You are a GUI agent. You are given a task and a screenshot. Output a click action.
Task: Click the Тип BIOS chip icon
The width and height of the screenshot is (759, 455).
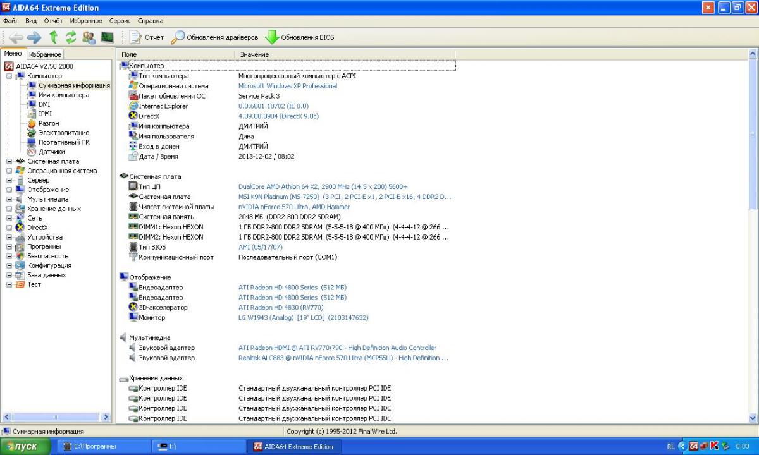(133, 247)
